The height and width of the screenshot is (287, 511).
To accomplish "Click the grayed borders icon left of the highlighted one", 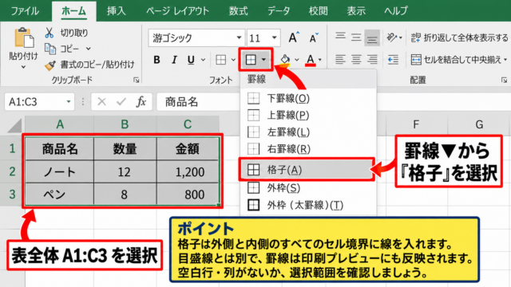I will (x=220, y=60).
